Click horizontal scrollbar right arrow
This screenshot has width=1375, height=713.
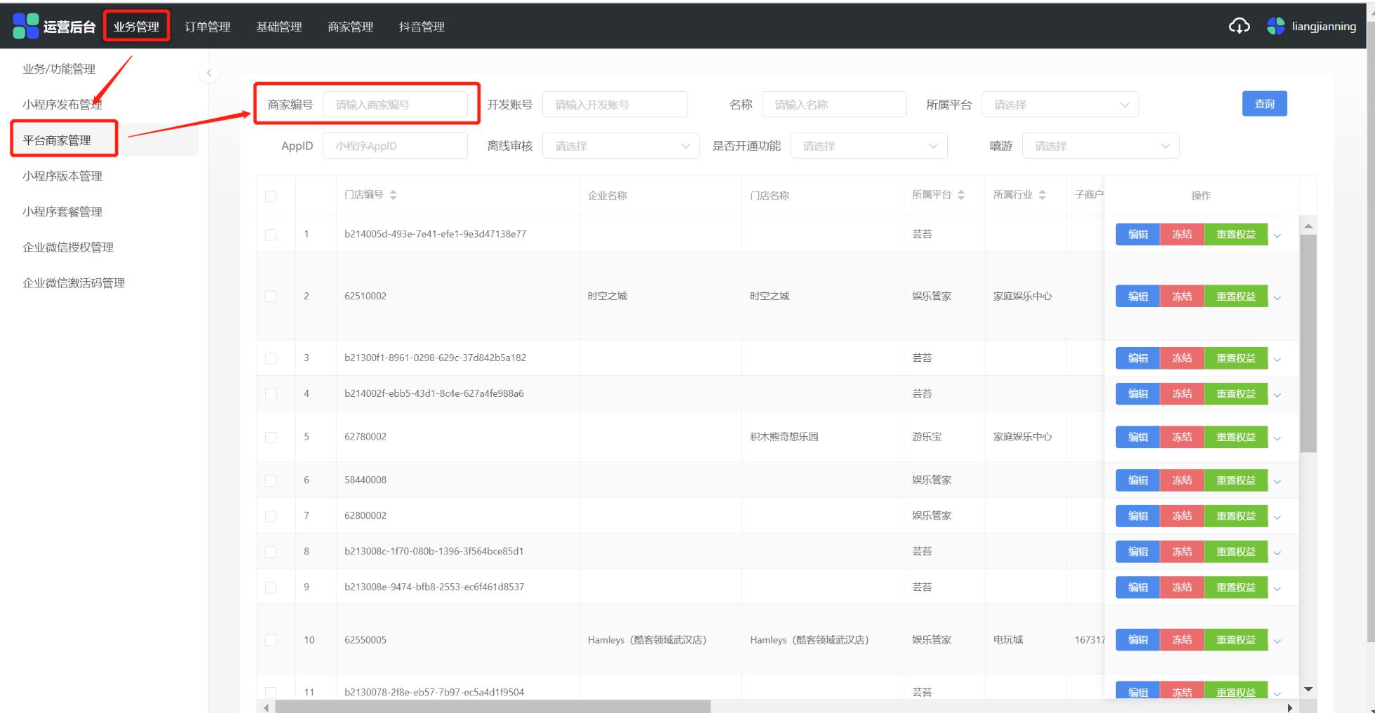(1289, 707)
